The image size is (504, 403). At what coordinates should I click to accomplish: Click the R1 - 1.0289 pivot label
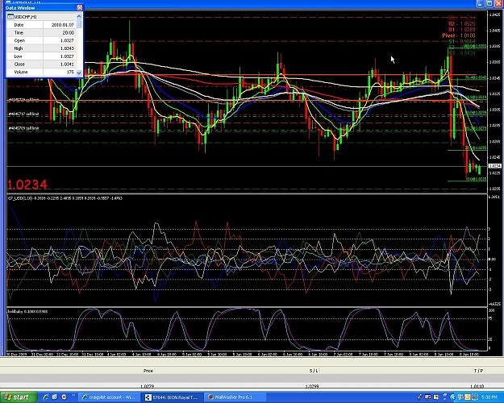[461, 30]
